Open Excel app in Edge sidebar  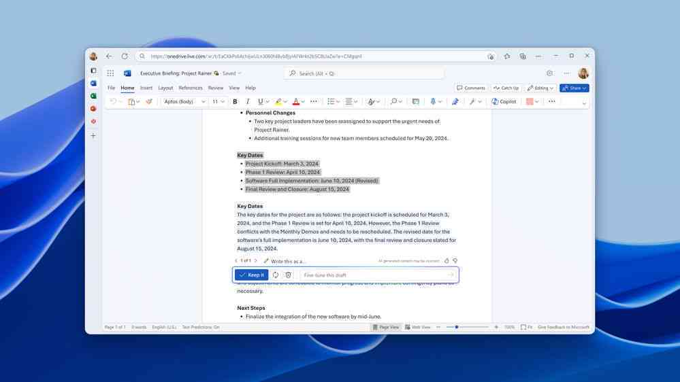(93, 96)
